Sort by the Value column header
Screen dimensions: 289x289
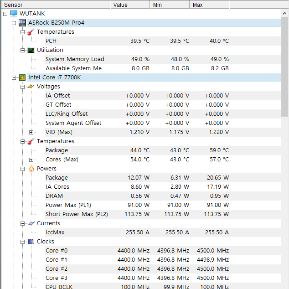130,5
